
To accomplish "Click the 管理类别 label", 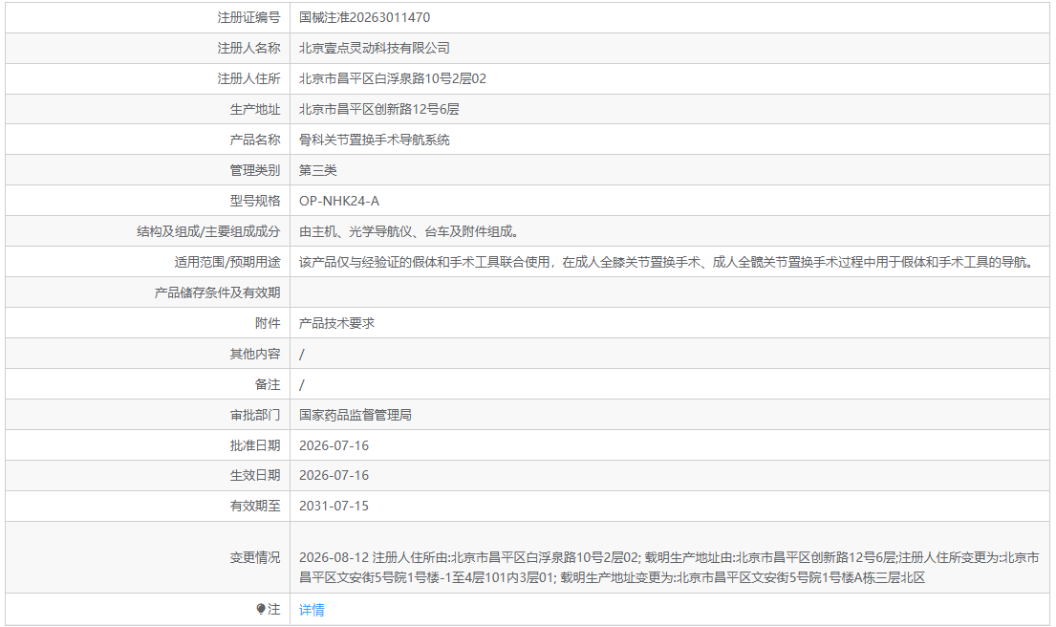I will [254, 170].
